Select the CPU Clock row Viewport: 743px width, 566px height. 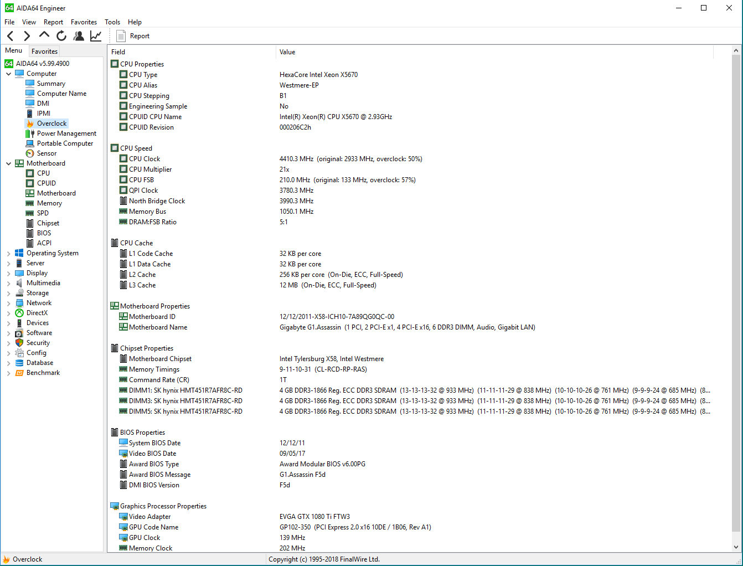click(x=410, y=159)
